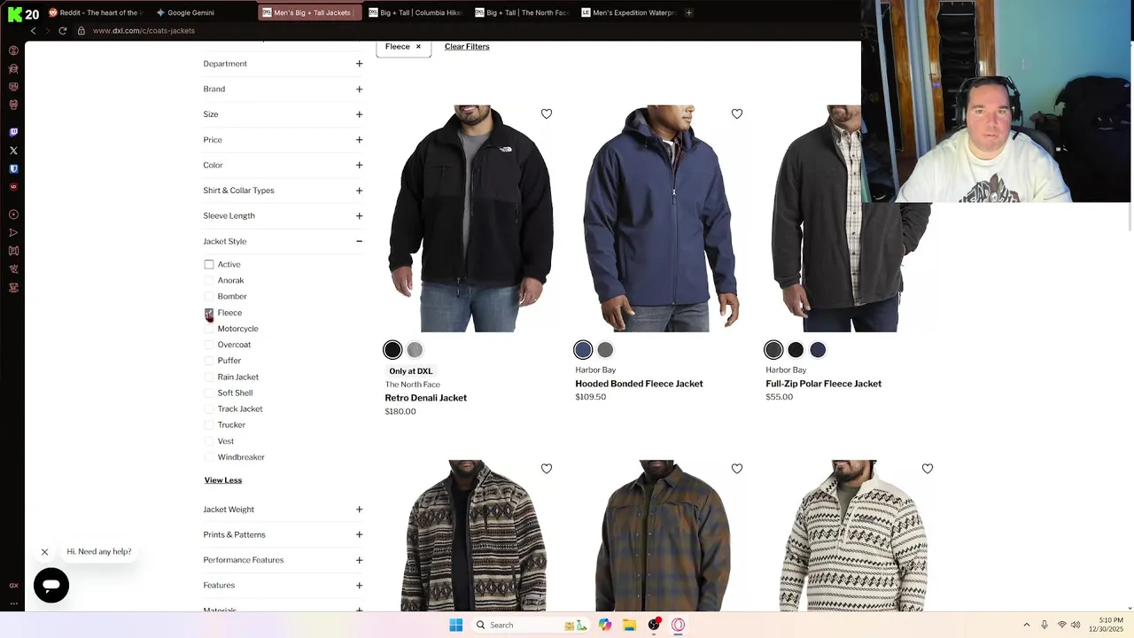Switch to the North Face tab

pyautogui.click(x=521, y=12)
